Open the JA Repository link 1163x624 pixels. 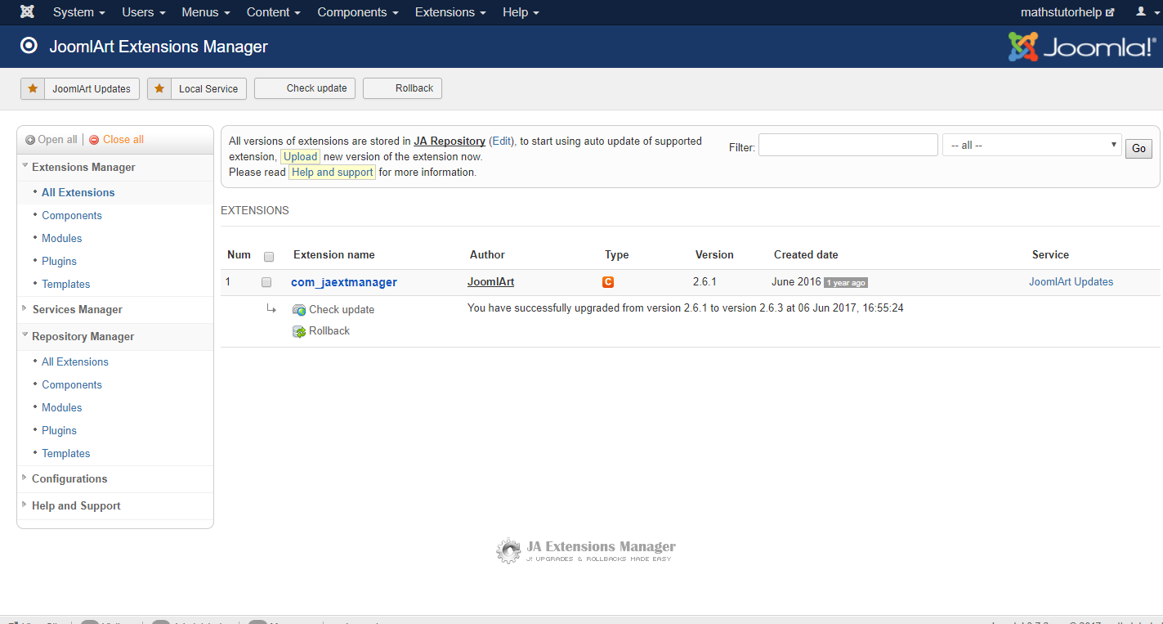point(450,141)
